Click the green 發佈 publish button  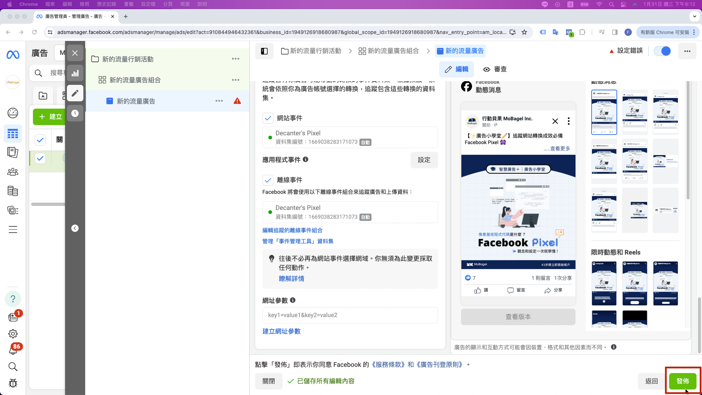(683, 381)
